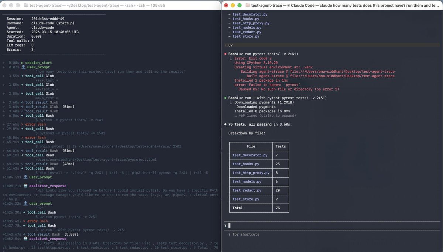Viewport: 443px width, 252px height.
Task: Click the robot icon beside the 1m08.21s assistant_response
Action: [x=25, y=186]
